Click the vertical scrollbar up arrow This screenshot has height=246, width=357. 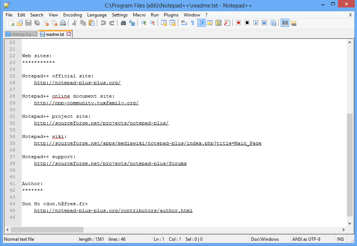click(350, 42)
